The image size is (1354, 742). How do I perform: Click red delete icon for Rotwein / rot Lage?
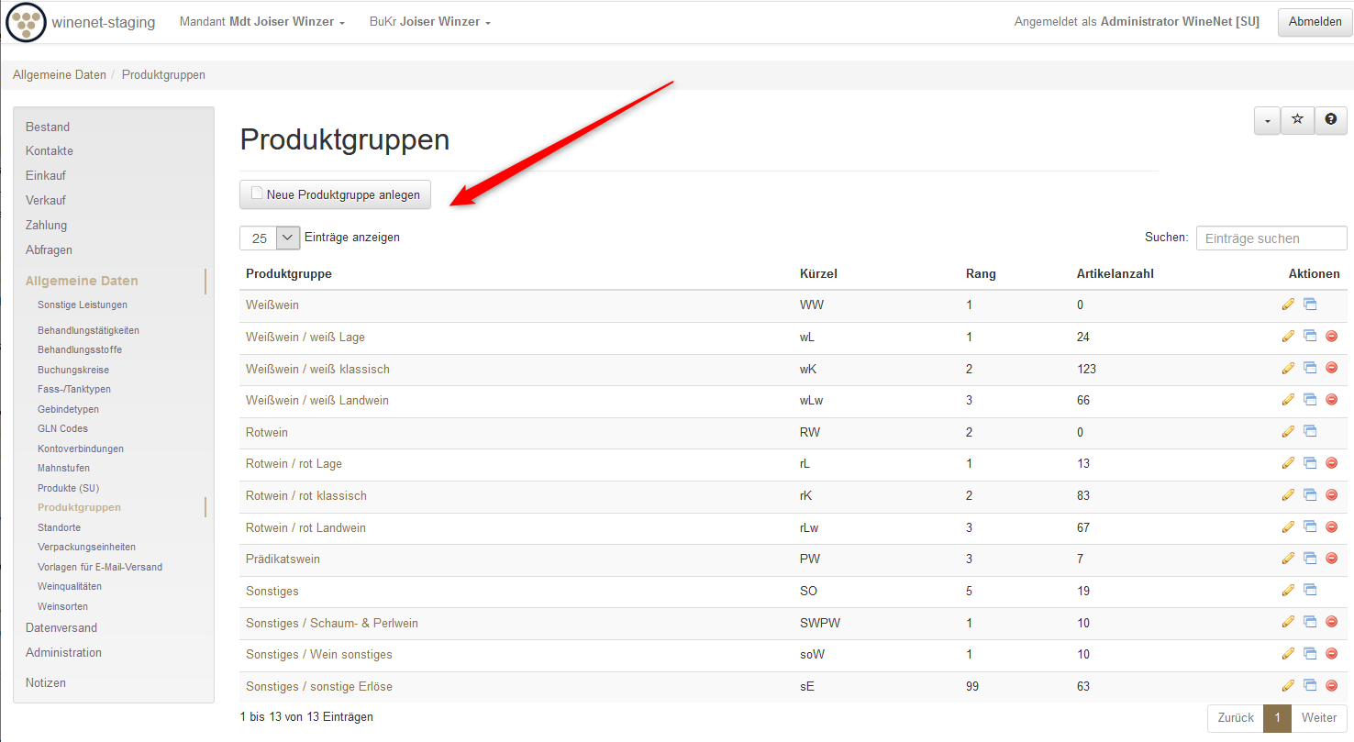1332,463
